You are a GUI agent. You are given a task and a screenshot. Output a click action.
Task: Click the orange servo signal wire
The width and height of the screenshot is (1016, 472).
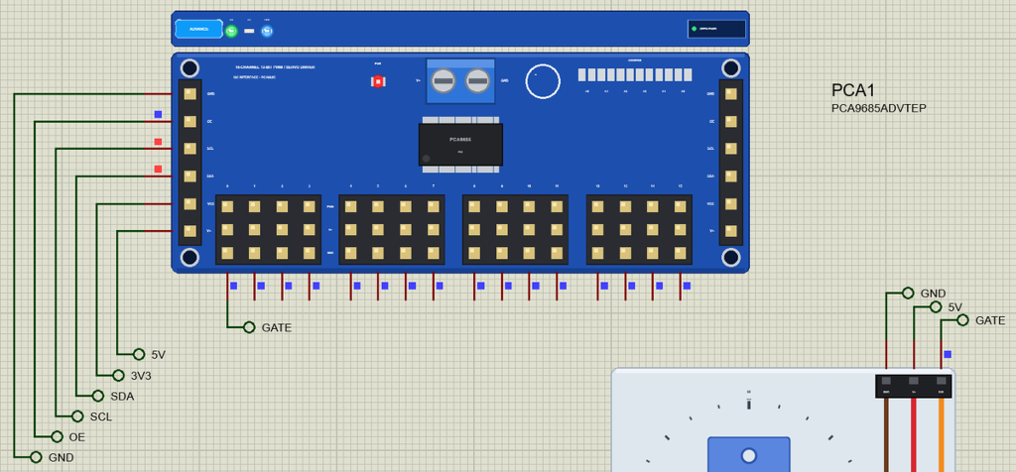[x=941, y=434]
